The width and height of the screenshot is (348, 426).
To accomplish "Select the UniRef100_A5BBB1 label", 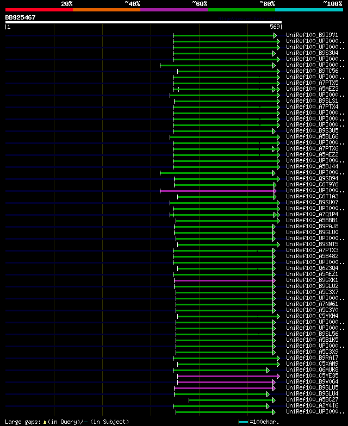I will [312, 221].
